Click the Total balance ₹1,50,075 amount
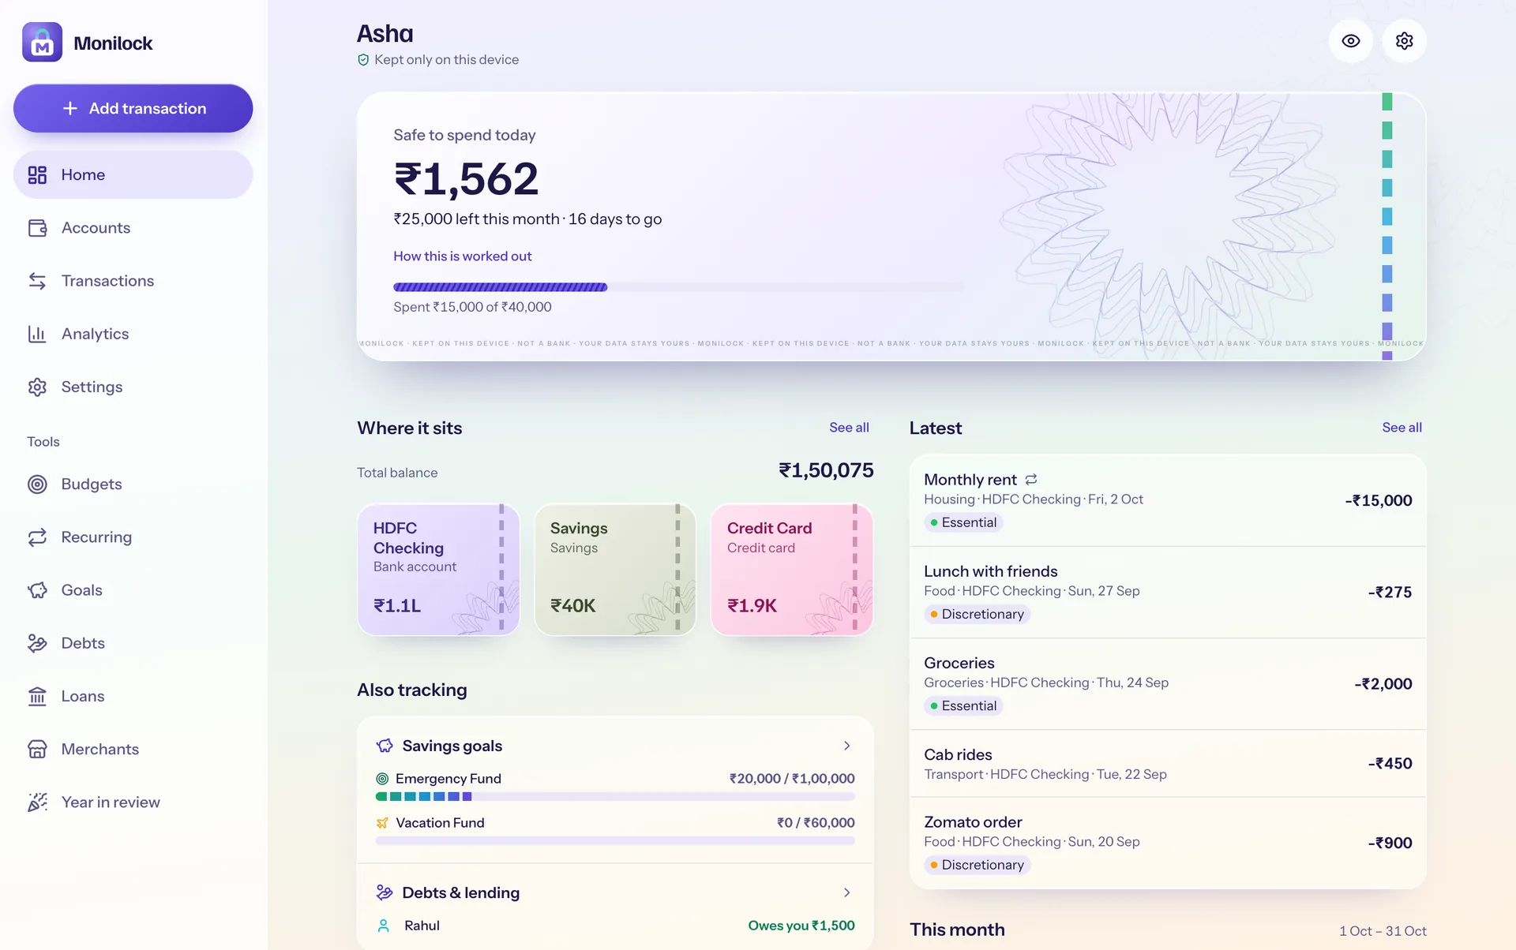The width and height of the screenshot is (1516, 950). [826, 471]
